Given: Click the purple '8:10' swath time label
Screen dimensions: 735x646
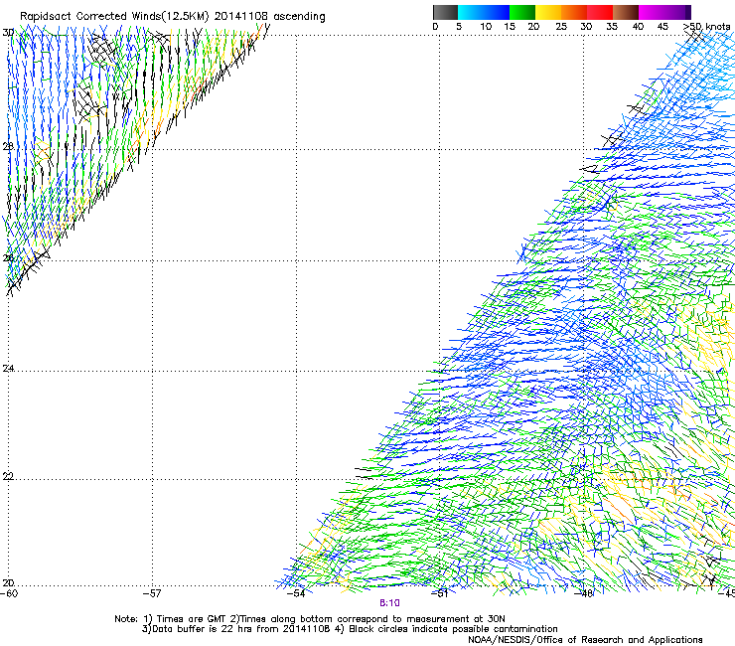Looking at the screenshot, I should [x=389, y=603].
